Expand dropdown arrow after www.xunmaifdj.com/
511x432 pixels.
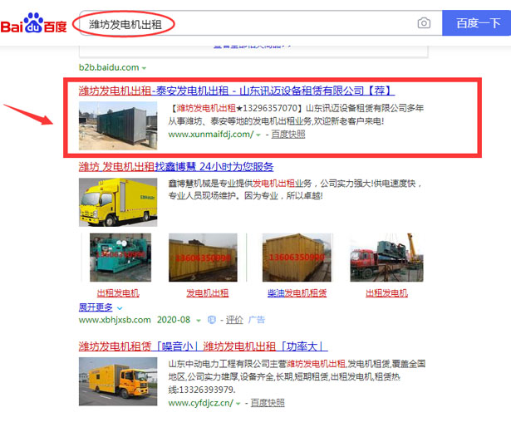[x=258, y=135]
